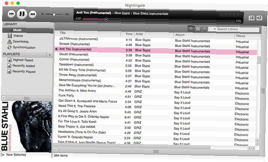Switch to filter pane view
The width and height of the screenshot is (268, 162).
pos(198,29)
